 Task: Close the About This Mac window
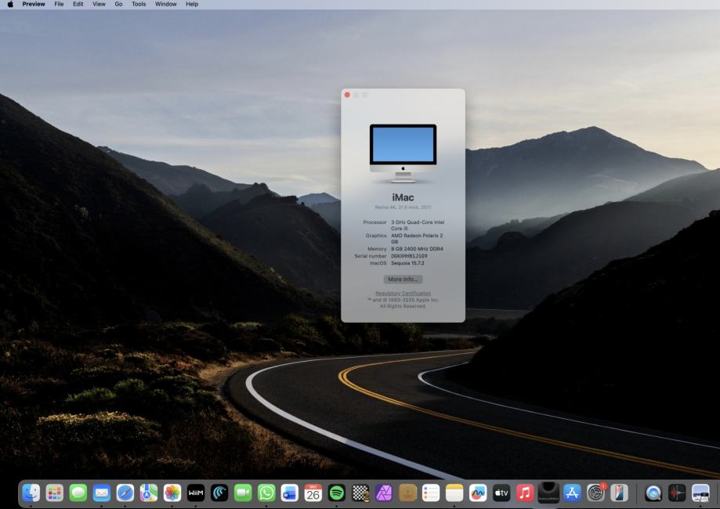click(347, 95)
